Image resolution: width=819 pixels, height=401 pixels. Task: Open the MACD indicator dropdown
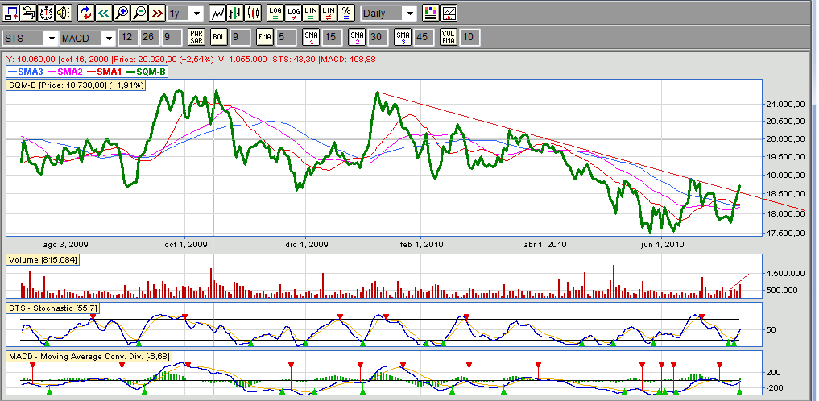[x=107, y=38]
